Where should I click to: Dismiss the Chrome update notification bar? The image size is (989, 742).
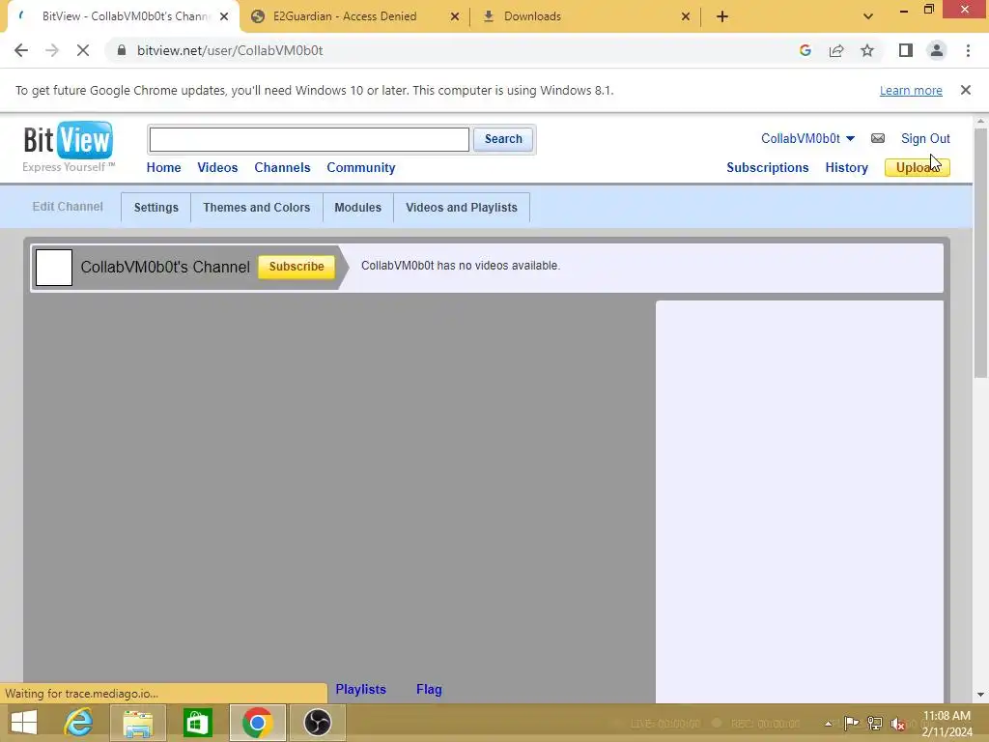click(x=965, y=90)
